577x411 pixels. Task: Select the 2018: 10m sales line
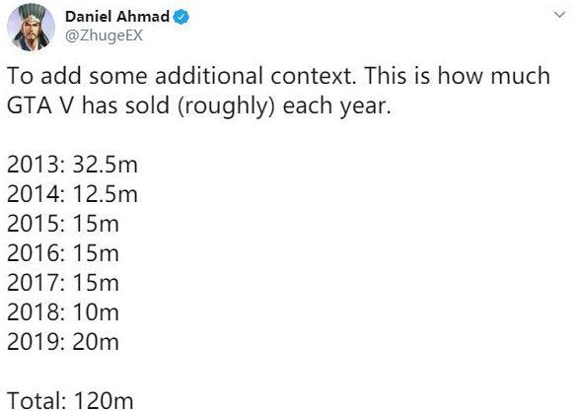63,312
